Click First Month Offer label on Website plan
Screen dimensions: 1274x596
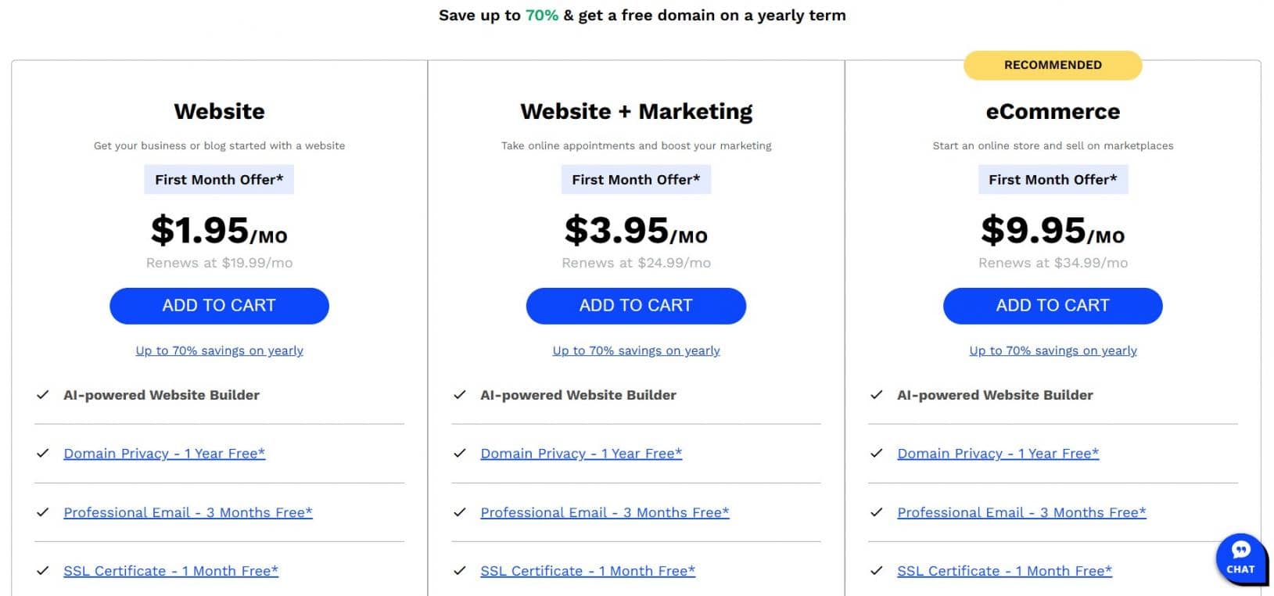pyautogui.click(x=219, y=179)
